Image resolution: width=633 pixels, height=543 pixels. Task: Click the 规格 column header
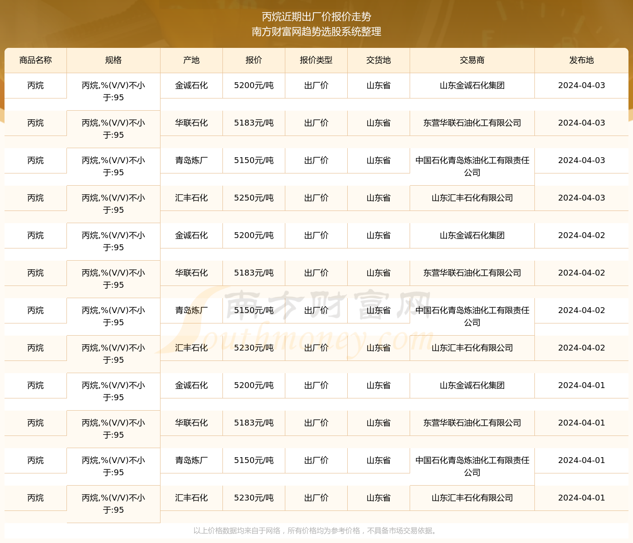[113, 60]
